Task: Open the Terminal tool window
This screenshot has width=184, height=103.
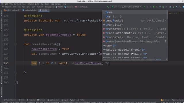Action: (41, 100)
